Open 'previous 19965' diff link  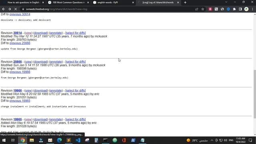tap(20, 101)
